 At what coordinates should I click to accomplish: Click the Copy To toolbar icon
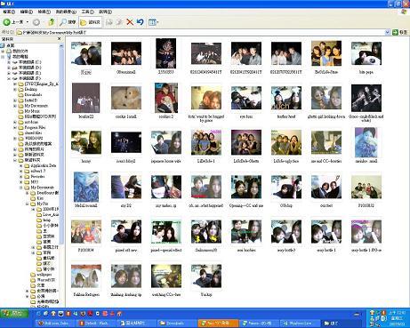pos(119,22)
